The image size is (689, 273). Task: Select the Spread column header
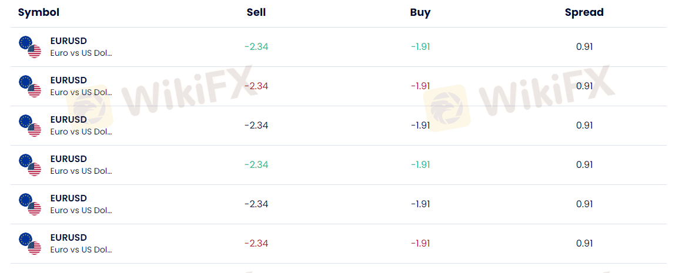(584, 12)
